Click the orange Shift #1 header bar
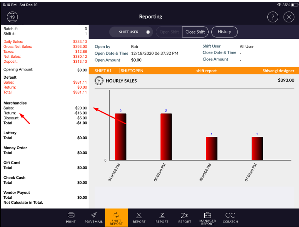Screen dimensions: 299x227 coord(194,71)
